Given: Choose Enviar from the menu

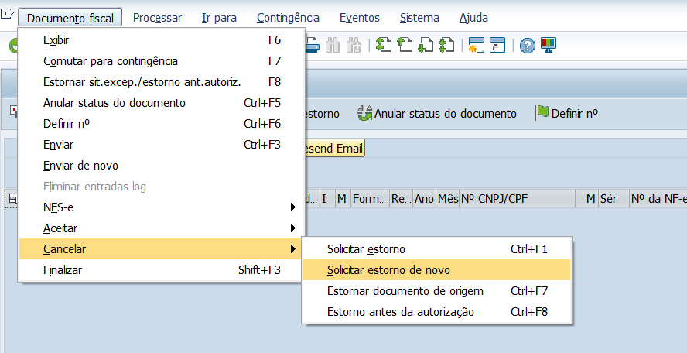Looking at the screenshot, I should click(x=161, y=145).
